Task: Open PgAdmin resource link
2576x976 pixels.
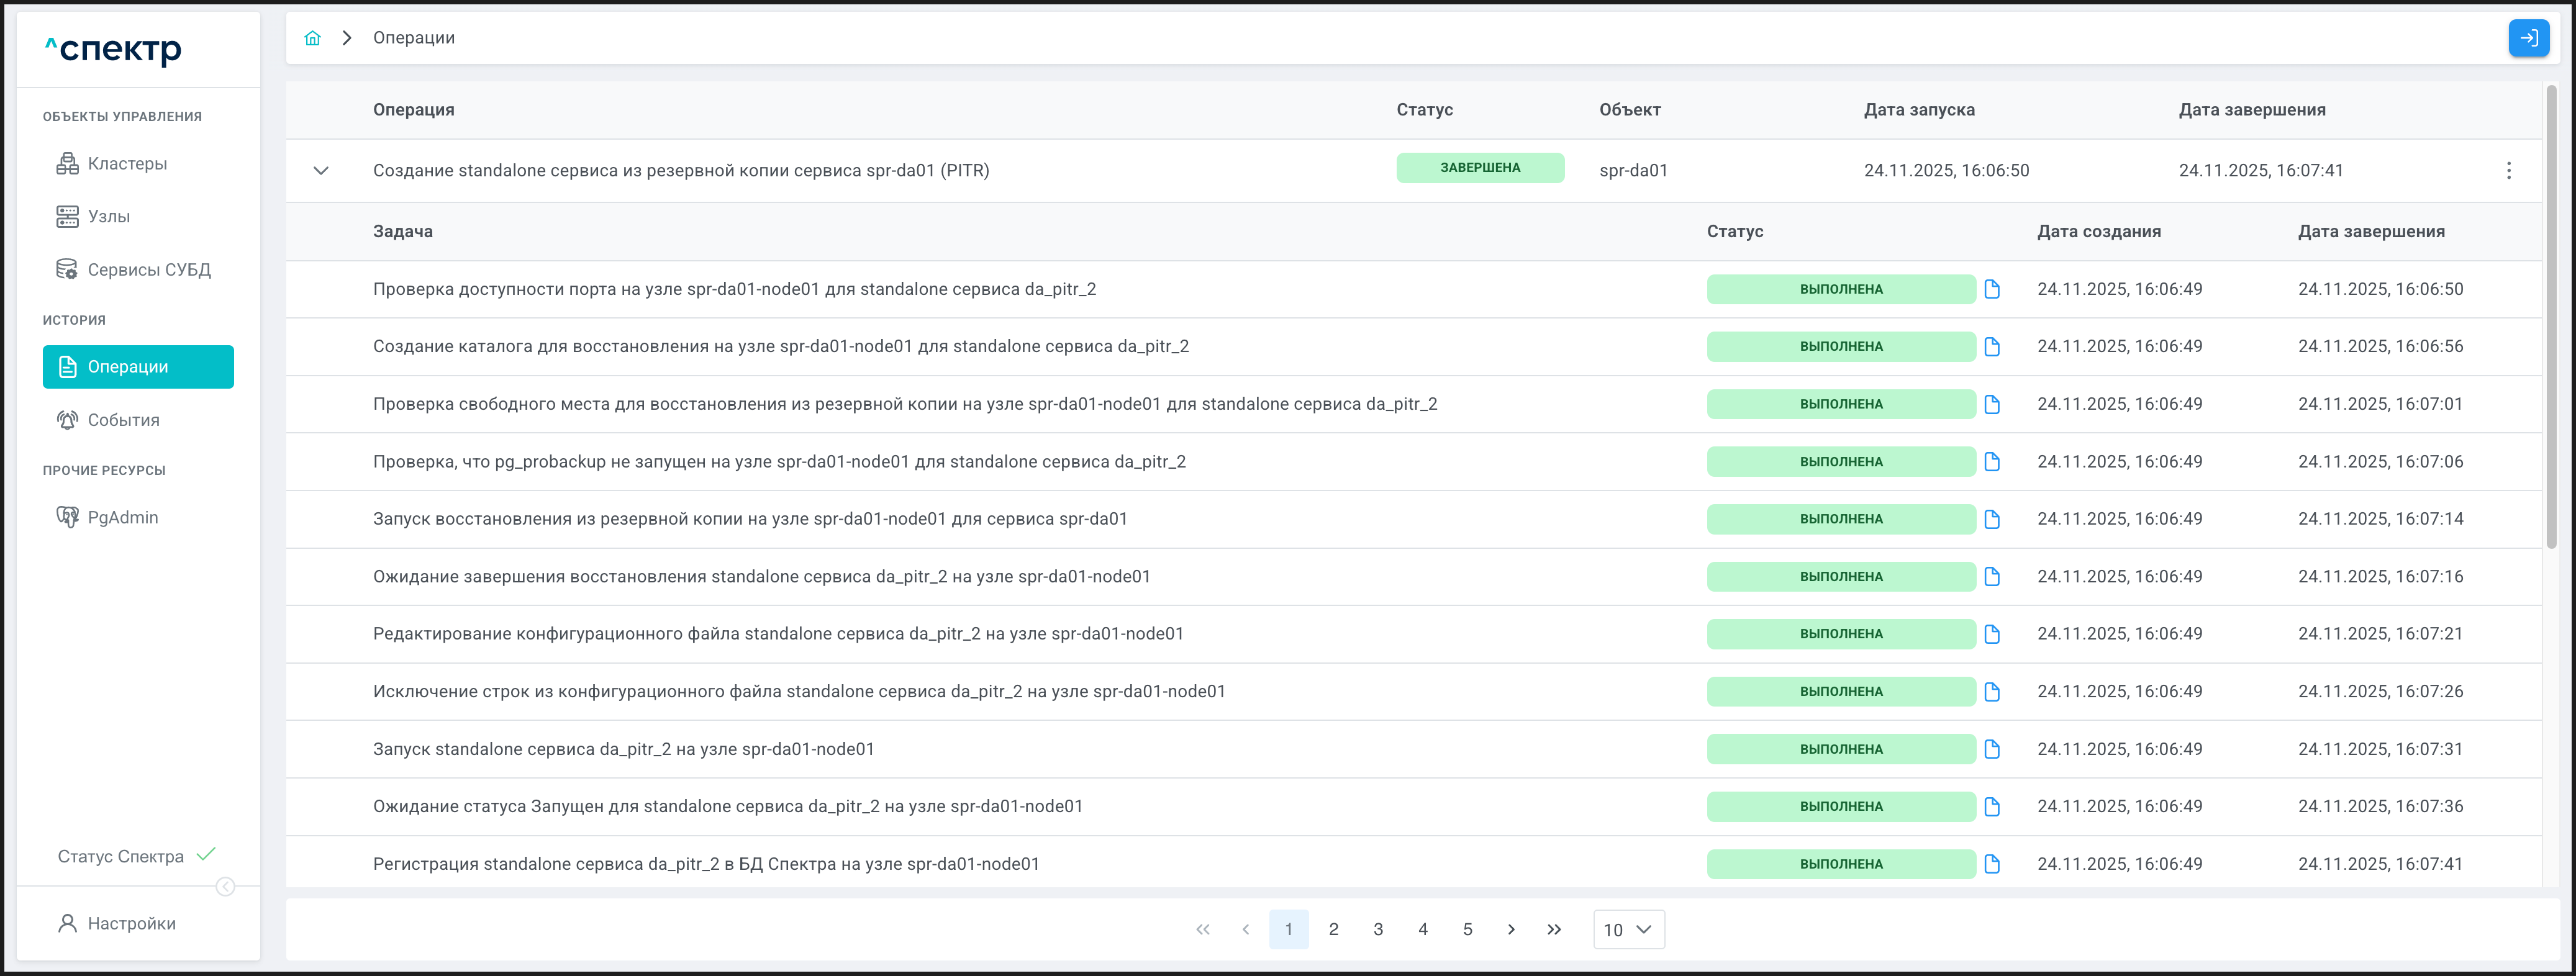Action: tap(122, 517)
